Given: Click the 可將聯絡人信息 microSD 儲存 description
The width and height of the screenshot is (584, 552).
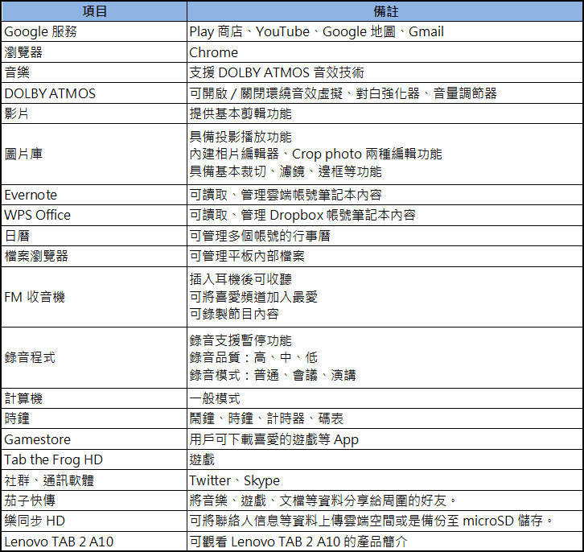Looking at the screenshot, I should coord(372,521).
